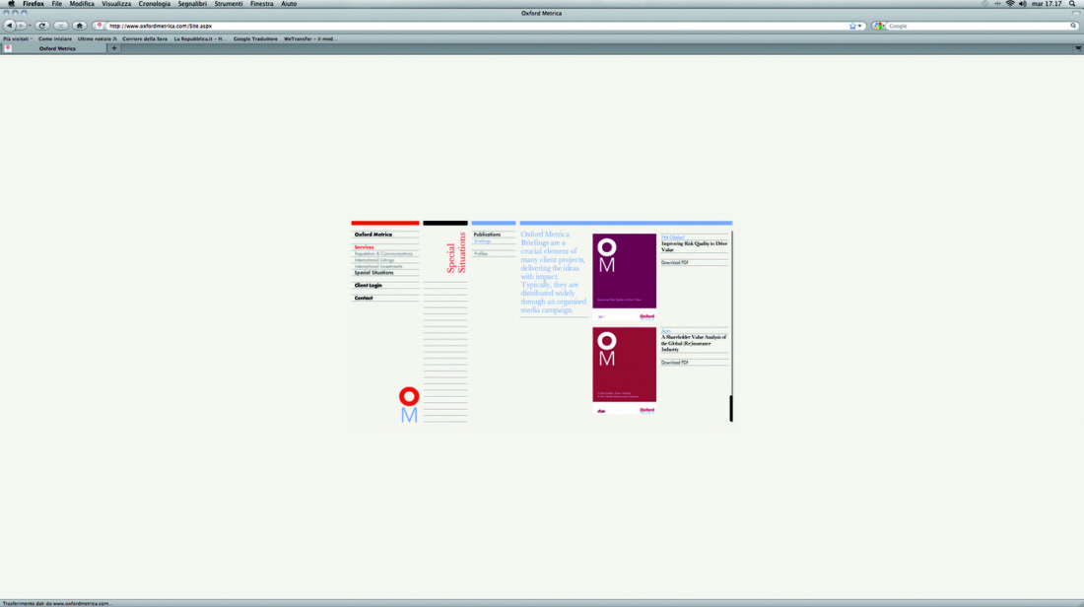Screen dimensions: 1084x607
Task: Click the Stop loading button
Action: [x=61, y=26]
